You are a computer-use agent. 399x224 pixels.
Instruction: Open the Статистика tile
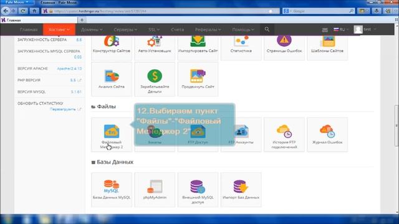241,47
